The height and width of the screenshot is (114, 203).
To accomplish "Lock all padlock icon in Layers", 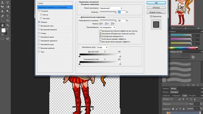I will click(x=184, y=109).
